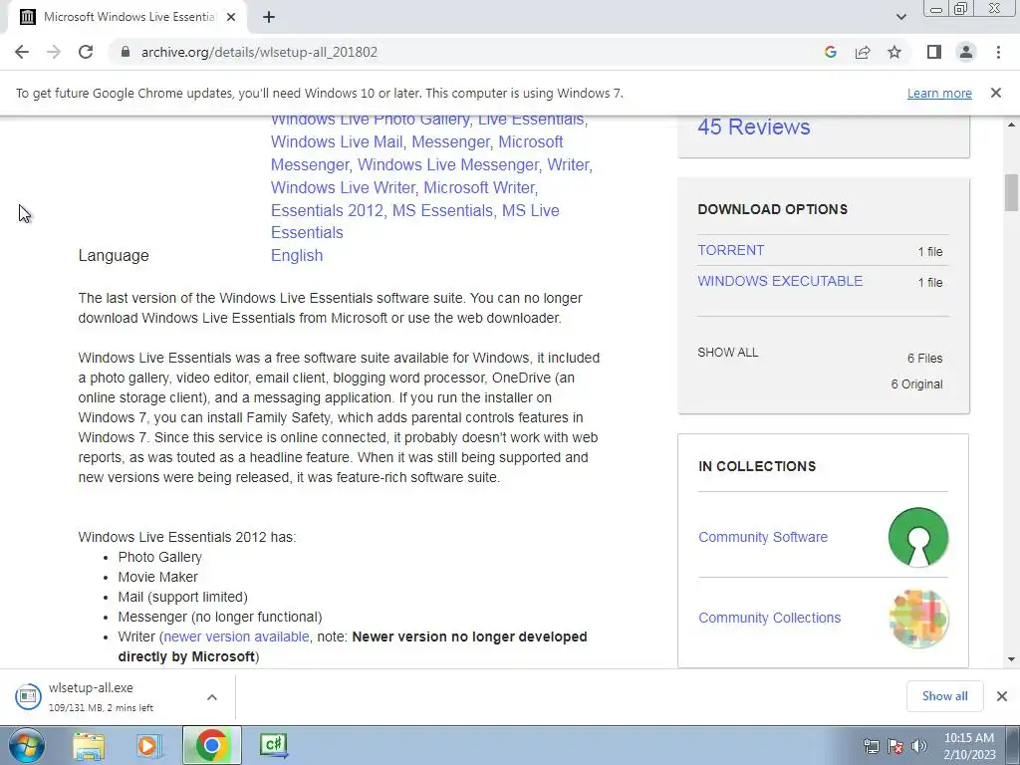The image size is (1020, 765).
Task: Click the 'Movie Maker' list item
Action: pos(158,577)
